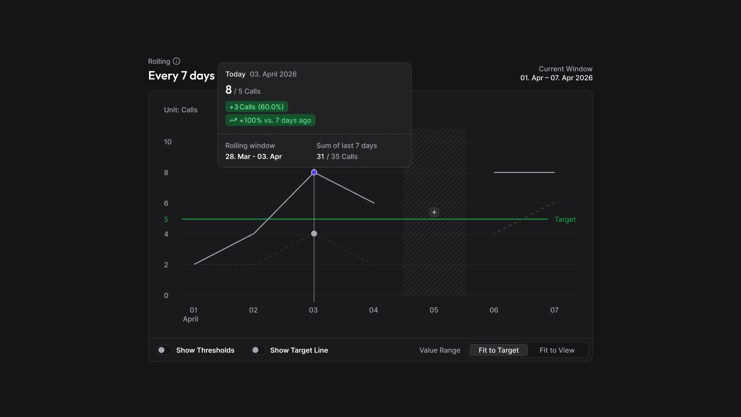
Task: Click the 8 / 5 Calls tooltip value
Action: (243, 90)
